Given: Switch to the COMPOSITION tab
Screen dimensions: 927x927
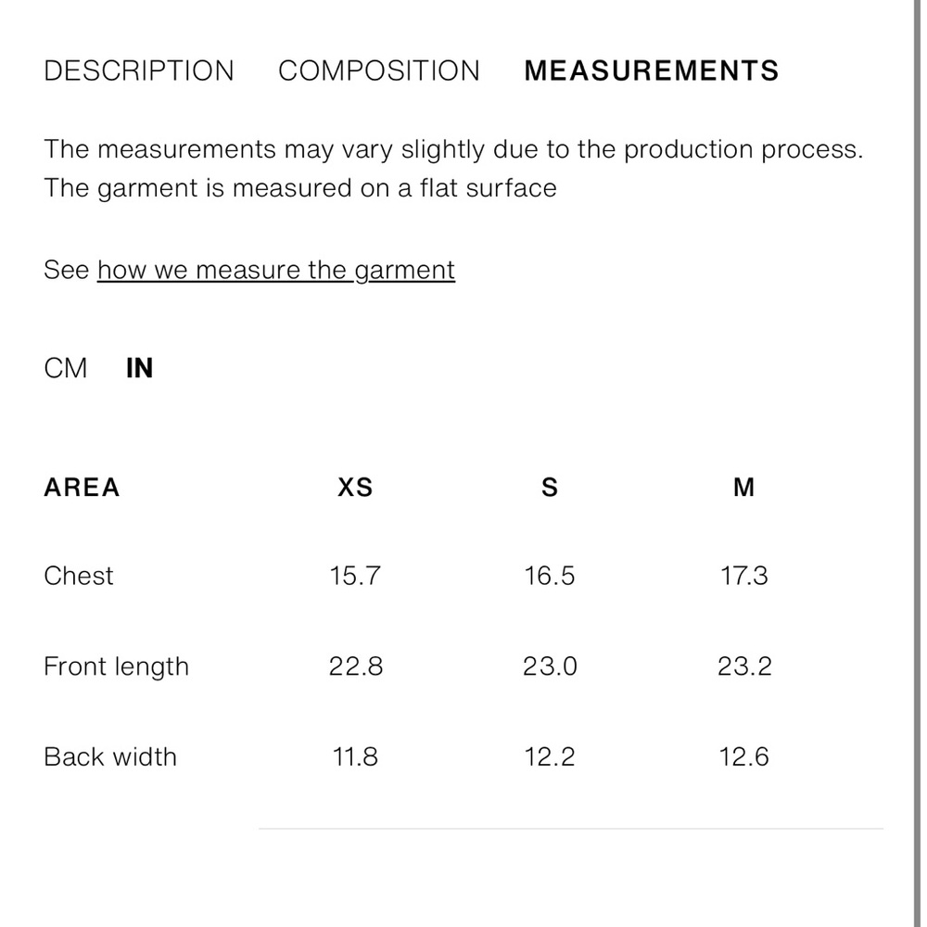Looking at the screenshot, I should click(x=379, y=71).
